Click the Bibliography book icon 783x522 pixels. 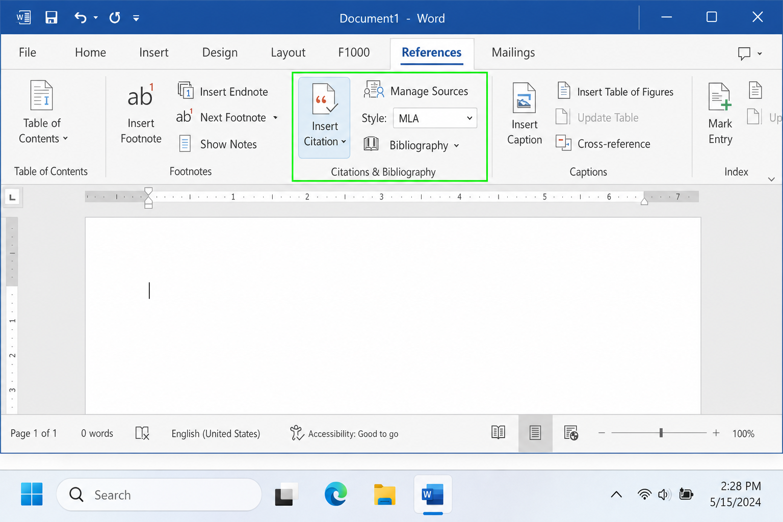371,144
